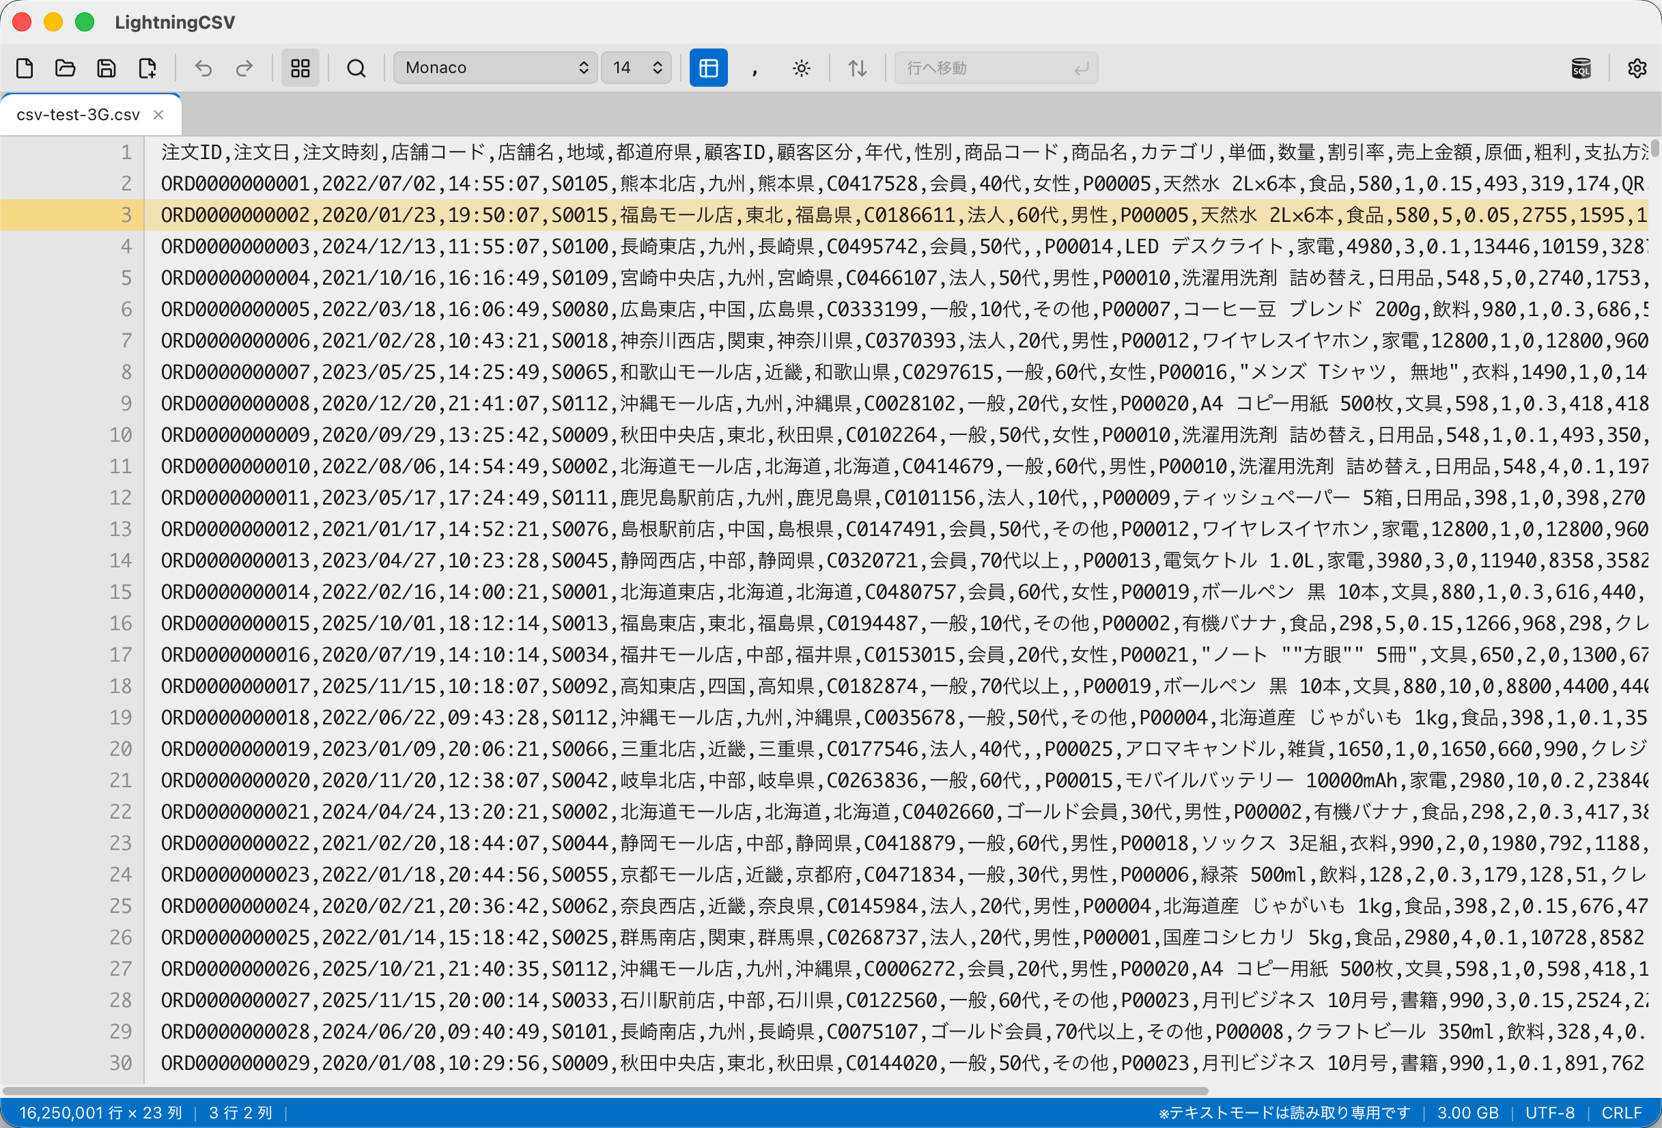1662x1128 pixels.
Task: Click the row ORD0000000021 ゴールド会員
Action: (x=903, y=812)
